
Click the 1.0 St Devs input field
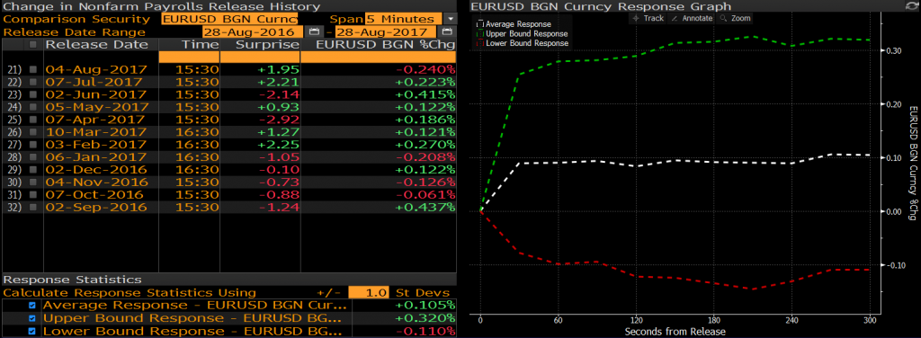pos(368,293)
